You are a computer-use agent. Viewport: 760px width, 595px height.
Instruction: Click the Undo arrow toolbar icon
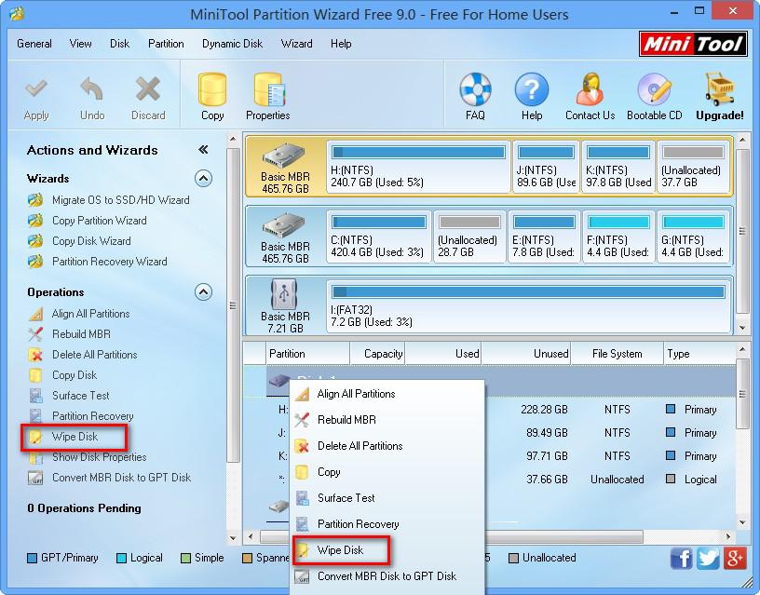pos(91,90)
